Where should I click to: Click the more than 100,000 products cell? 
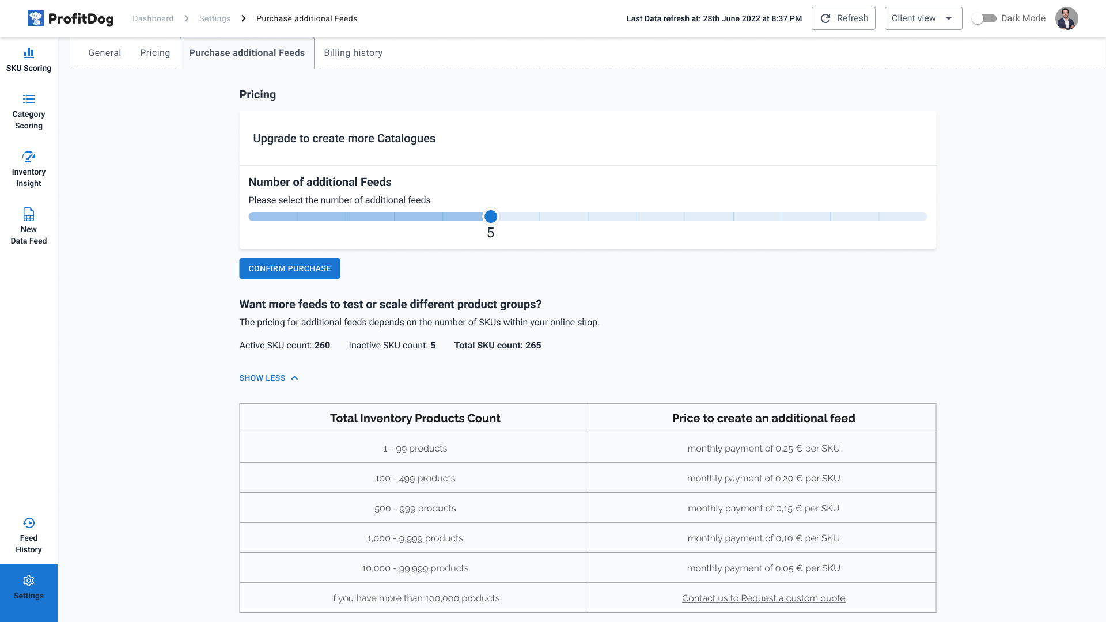click(414, 598)
